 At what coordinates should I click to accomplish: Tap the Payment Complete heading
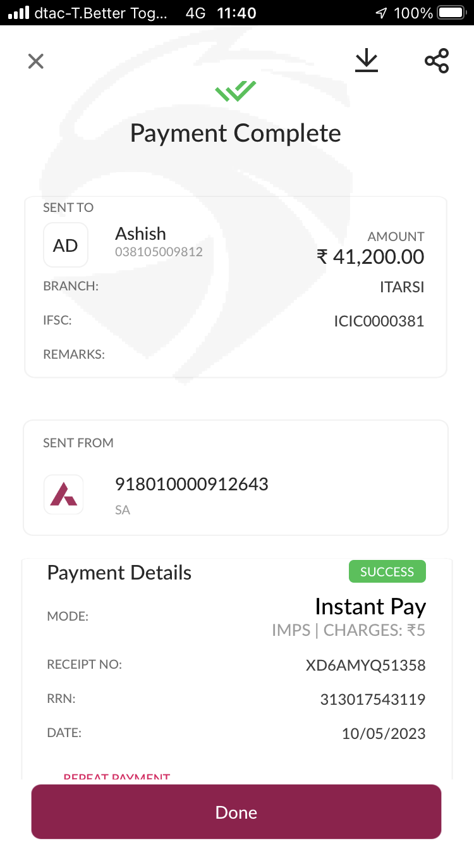click(235, 133)
